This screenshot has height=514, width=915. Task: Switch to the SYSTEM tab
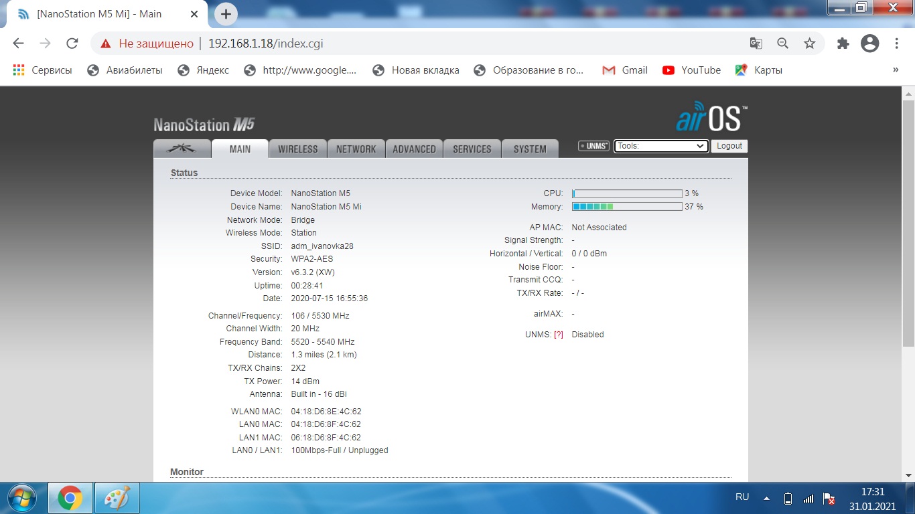pos(530,149)
